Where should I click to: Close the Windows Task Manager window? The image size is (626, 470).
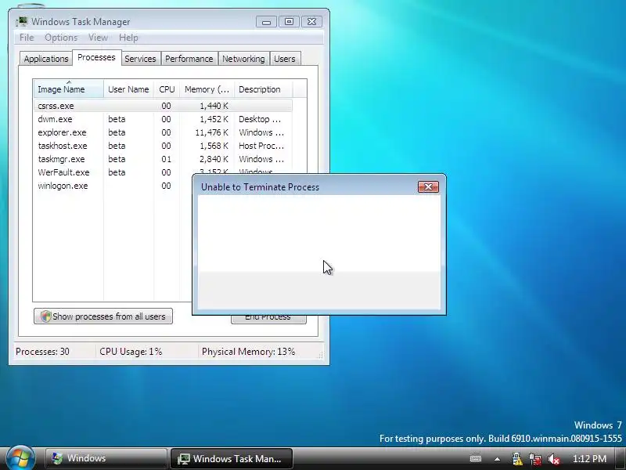click(x=311, y=22)
